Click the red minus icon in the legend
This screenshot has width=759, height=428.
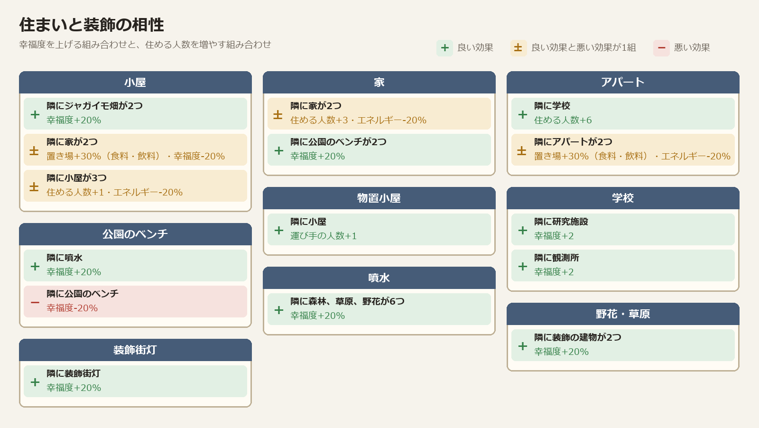[x=661, y=48]
